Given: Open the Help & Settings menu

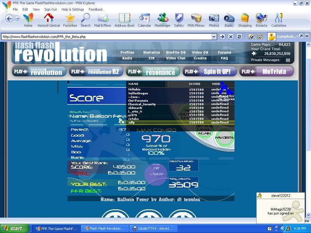Looking at the screenshot, I should (73, 9).
